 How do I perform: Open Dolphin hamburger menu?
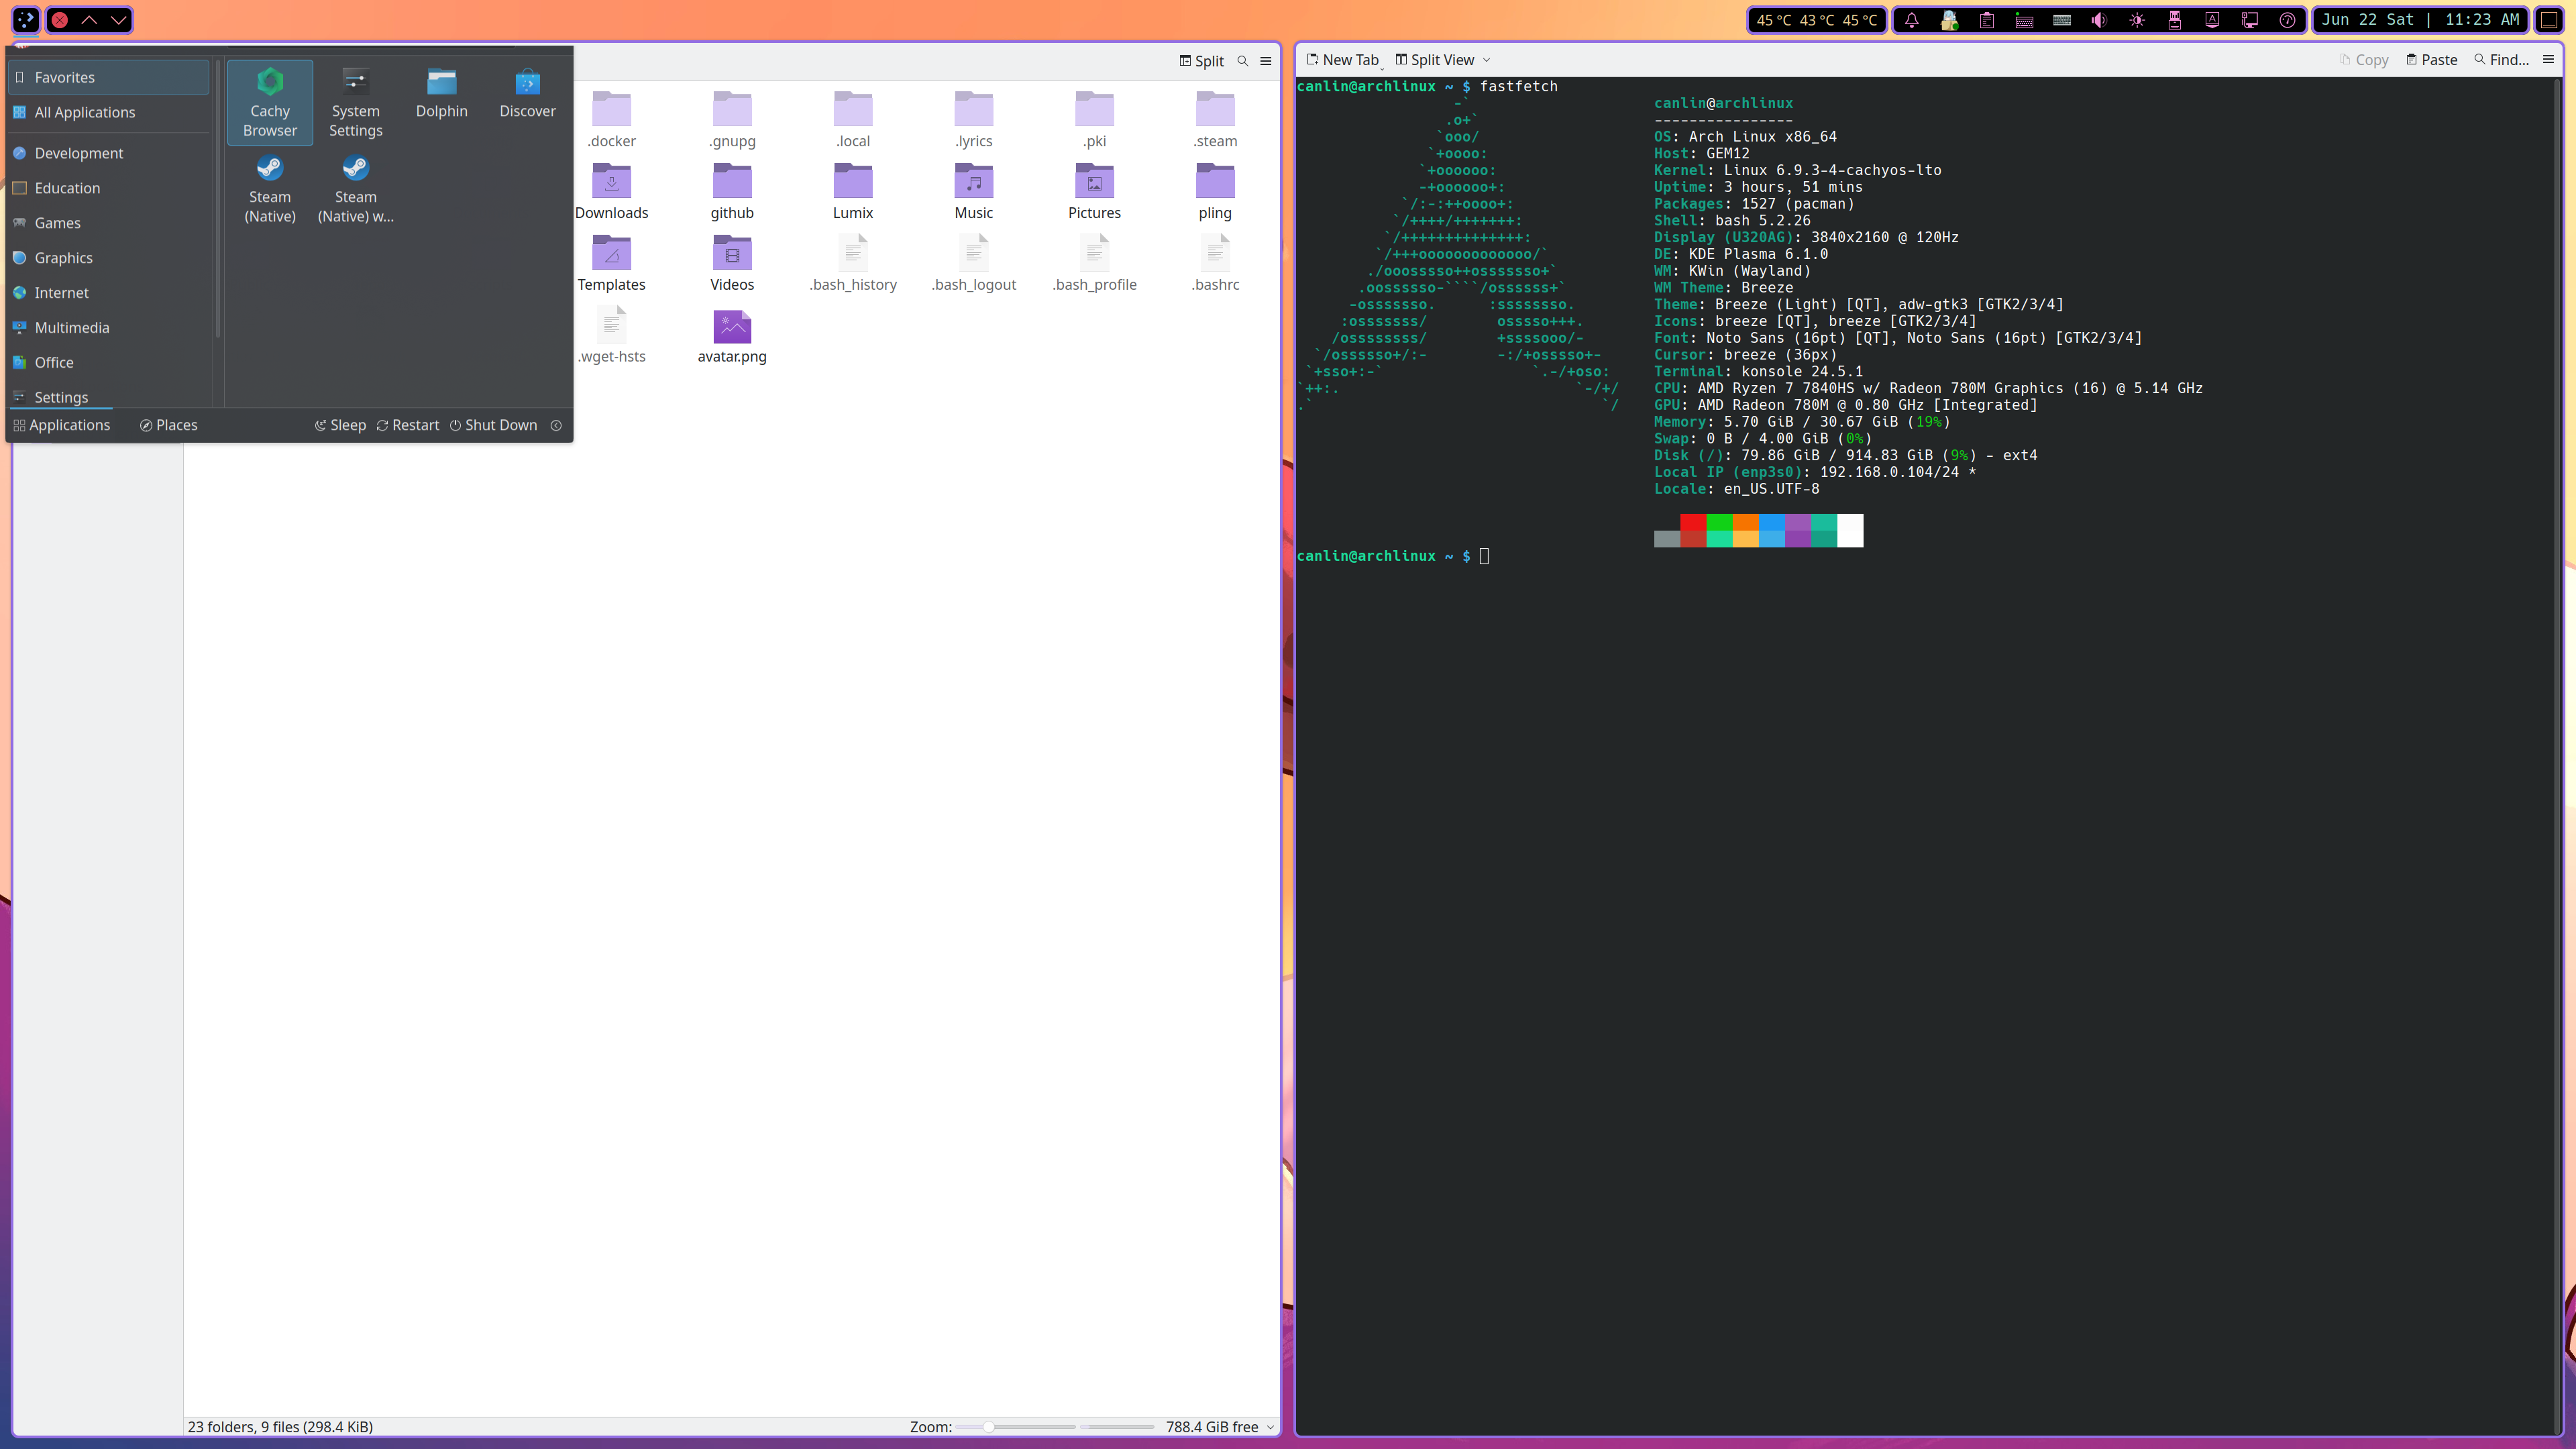[1266, 61]
